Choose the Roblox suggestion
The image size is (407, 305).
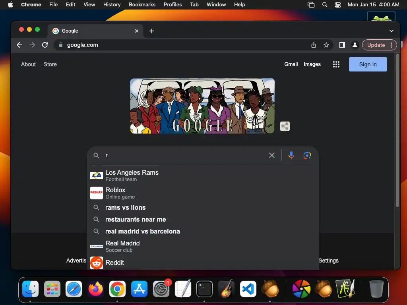203,193
